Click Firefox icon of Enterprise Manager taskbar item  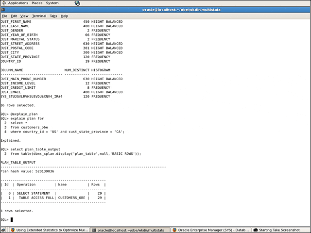174,230
